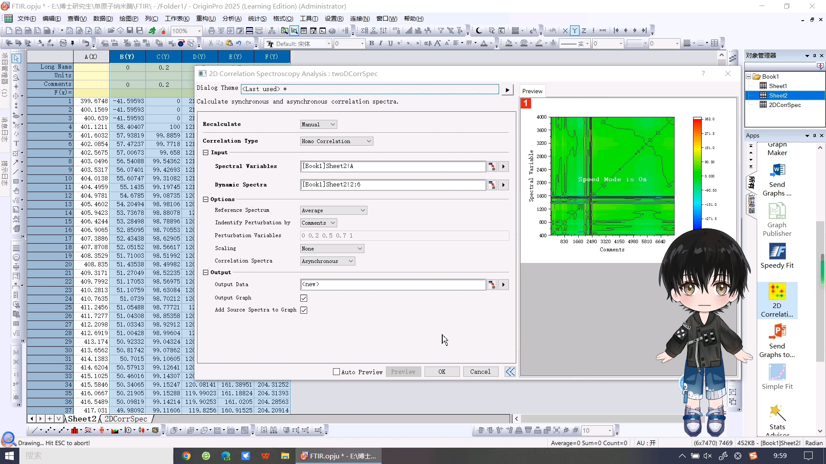Open Correlation Spectra Asynchronous dropdown
826x464 pixels.
point(327,261)
